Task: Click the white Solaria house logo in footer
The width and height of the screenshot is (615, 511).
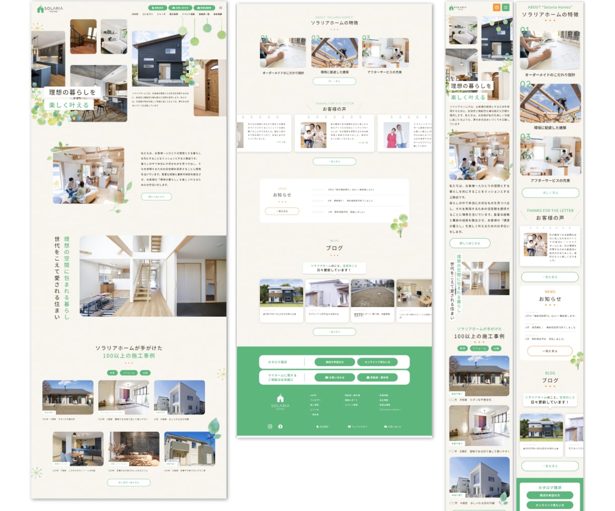Action: pyautogui.click(x=280, y=402)
